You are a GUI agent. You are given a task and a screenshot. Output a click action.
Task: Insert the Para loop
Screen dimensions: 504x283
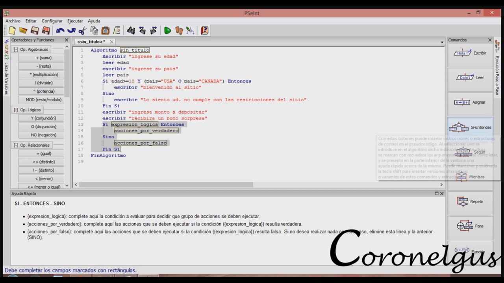point(470,226)
